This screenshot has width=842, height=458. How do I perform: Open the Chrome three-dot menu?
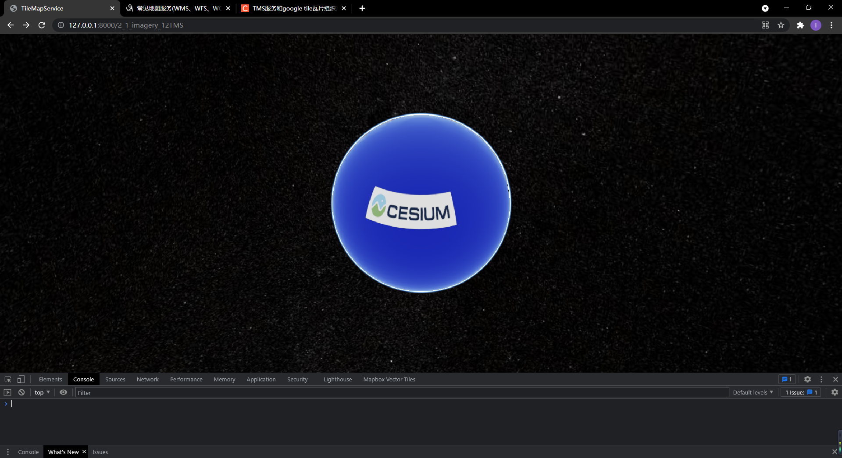831,25
